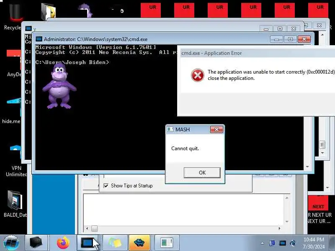Click the monitor tray icon

(x=282, y=243)
